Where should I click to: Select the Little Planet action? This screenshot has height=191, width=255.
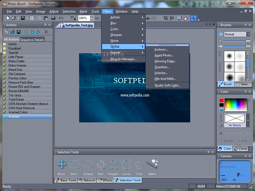[x=27, y=57]
